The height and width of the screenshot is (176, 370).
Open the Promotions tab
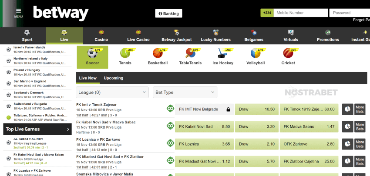pos(328,36)
